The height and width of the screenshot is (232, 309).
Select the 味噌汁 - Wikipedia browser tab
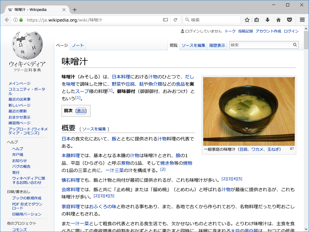[x=37, y=10]
